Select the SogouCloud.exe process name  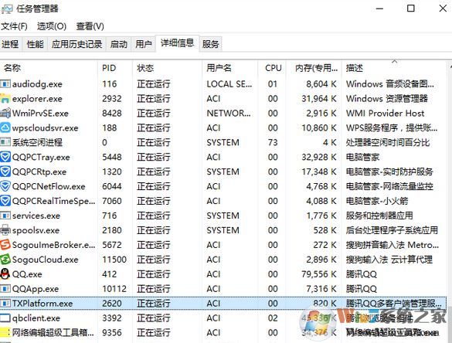pos(46,260)
